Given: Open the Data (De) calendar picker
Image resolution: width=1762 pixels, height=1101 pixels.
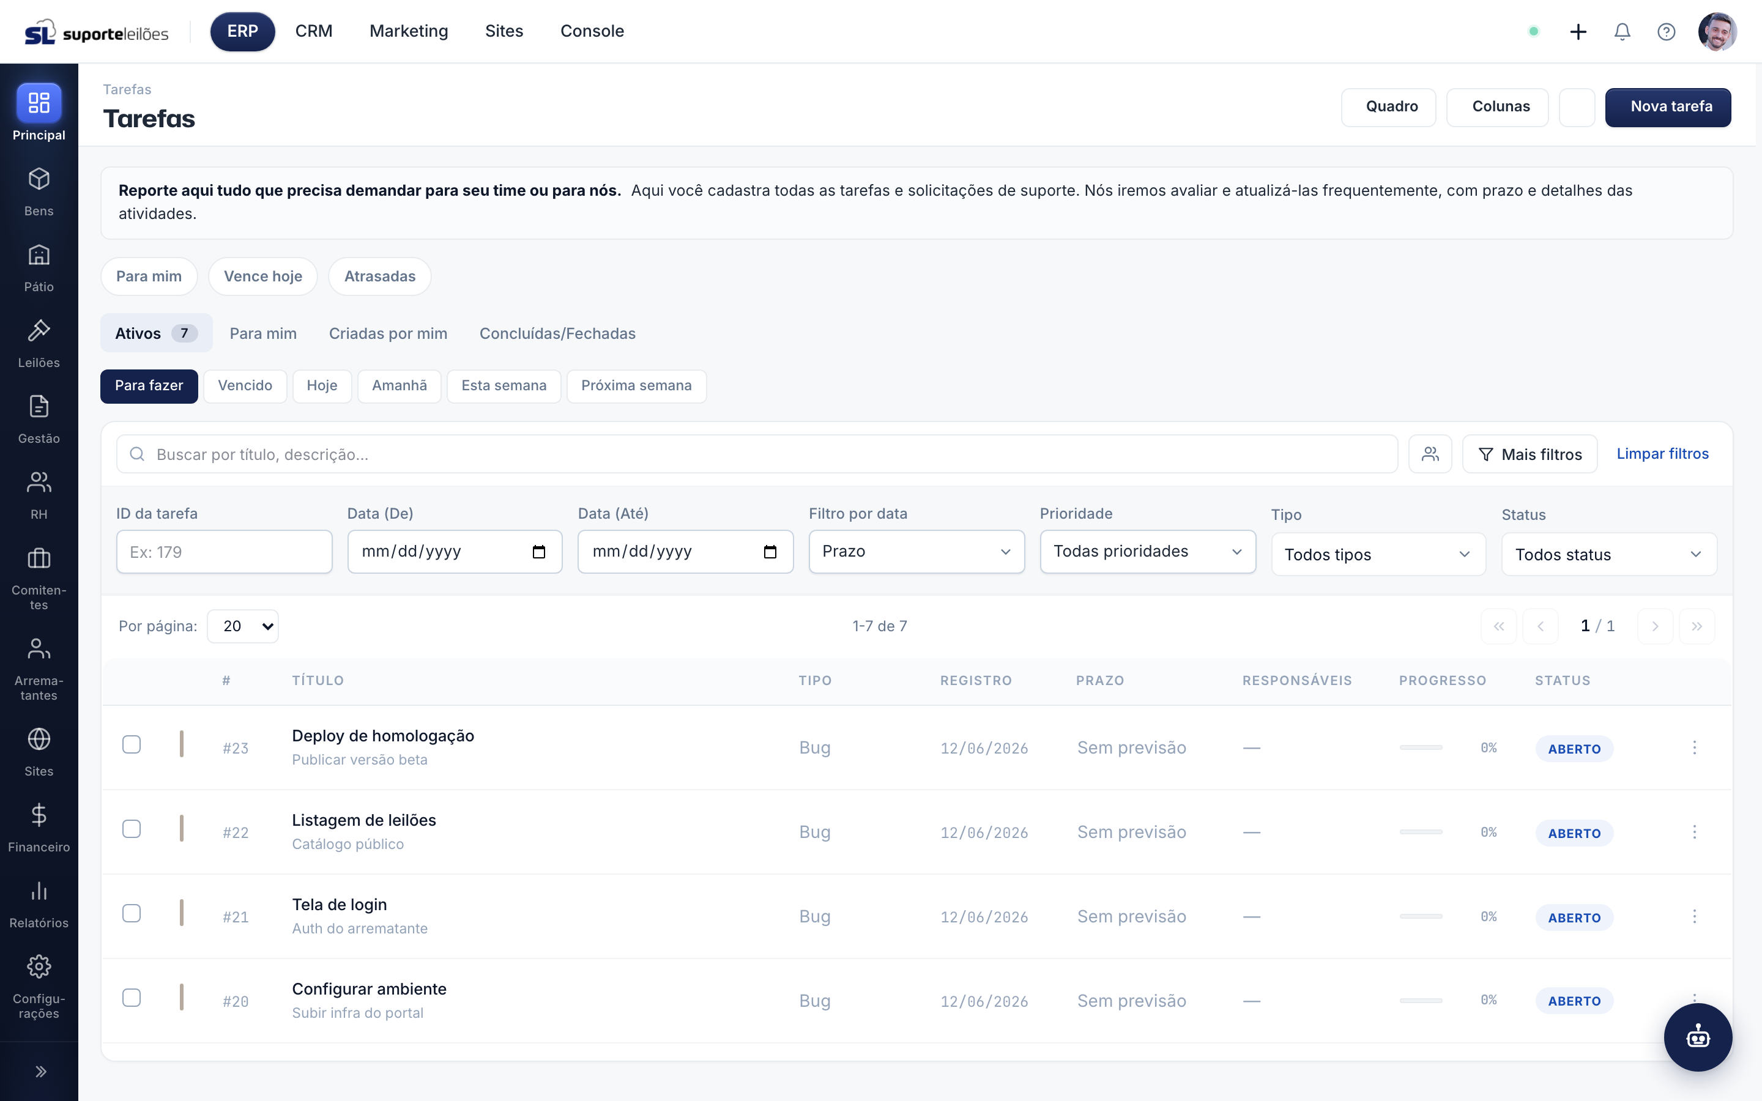Looking at the screenshot, I should (x=539, y=551).
